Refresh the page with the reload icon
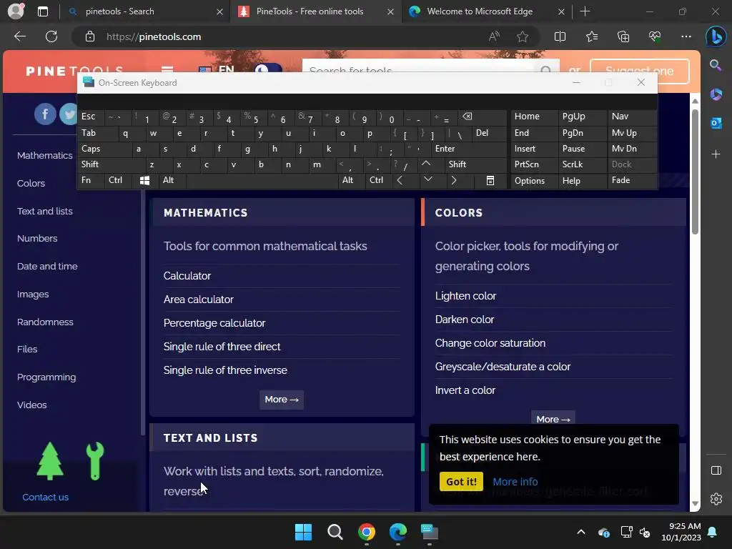 (x=51, y=36)
